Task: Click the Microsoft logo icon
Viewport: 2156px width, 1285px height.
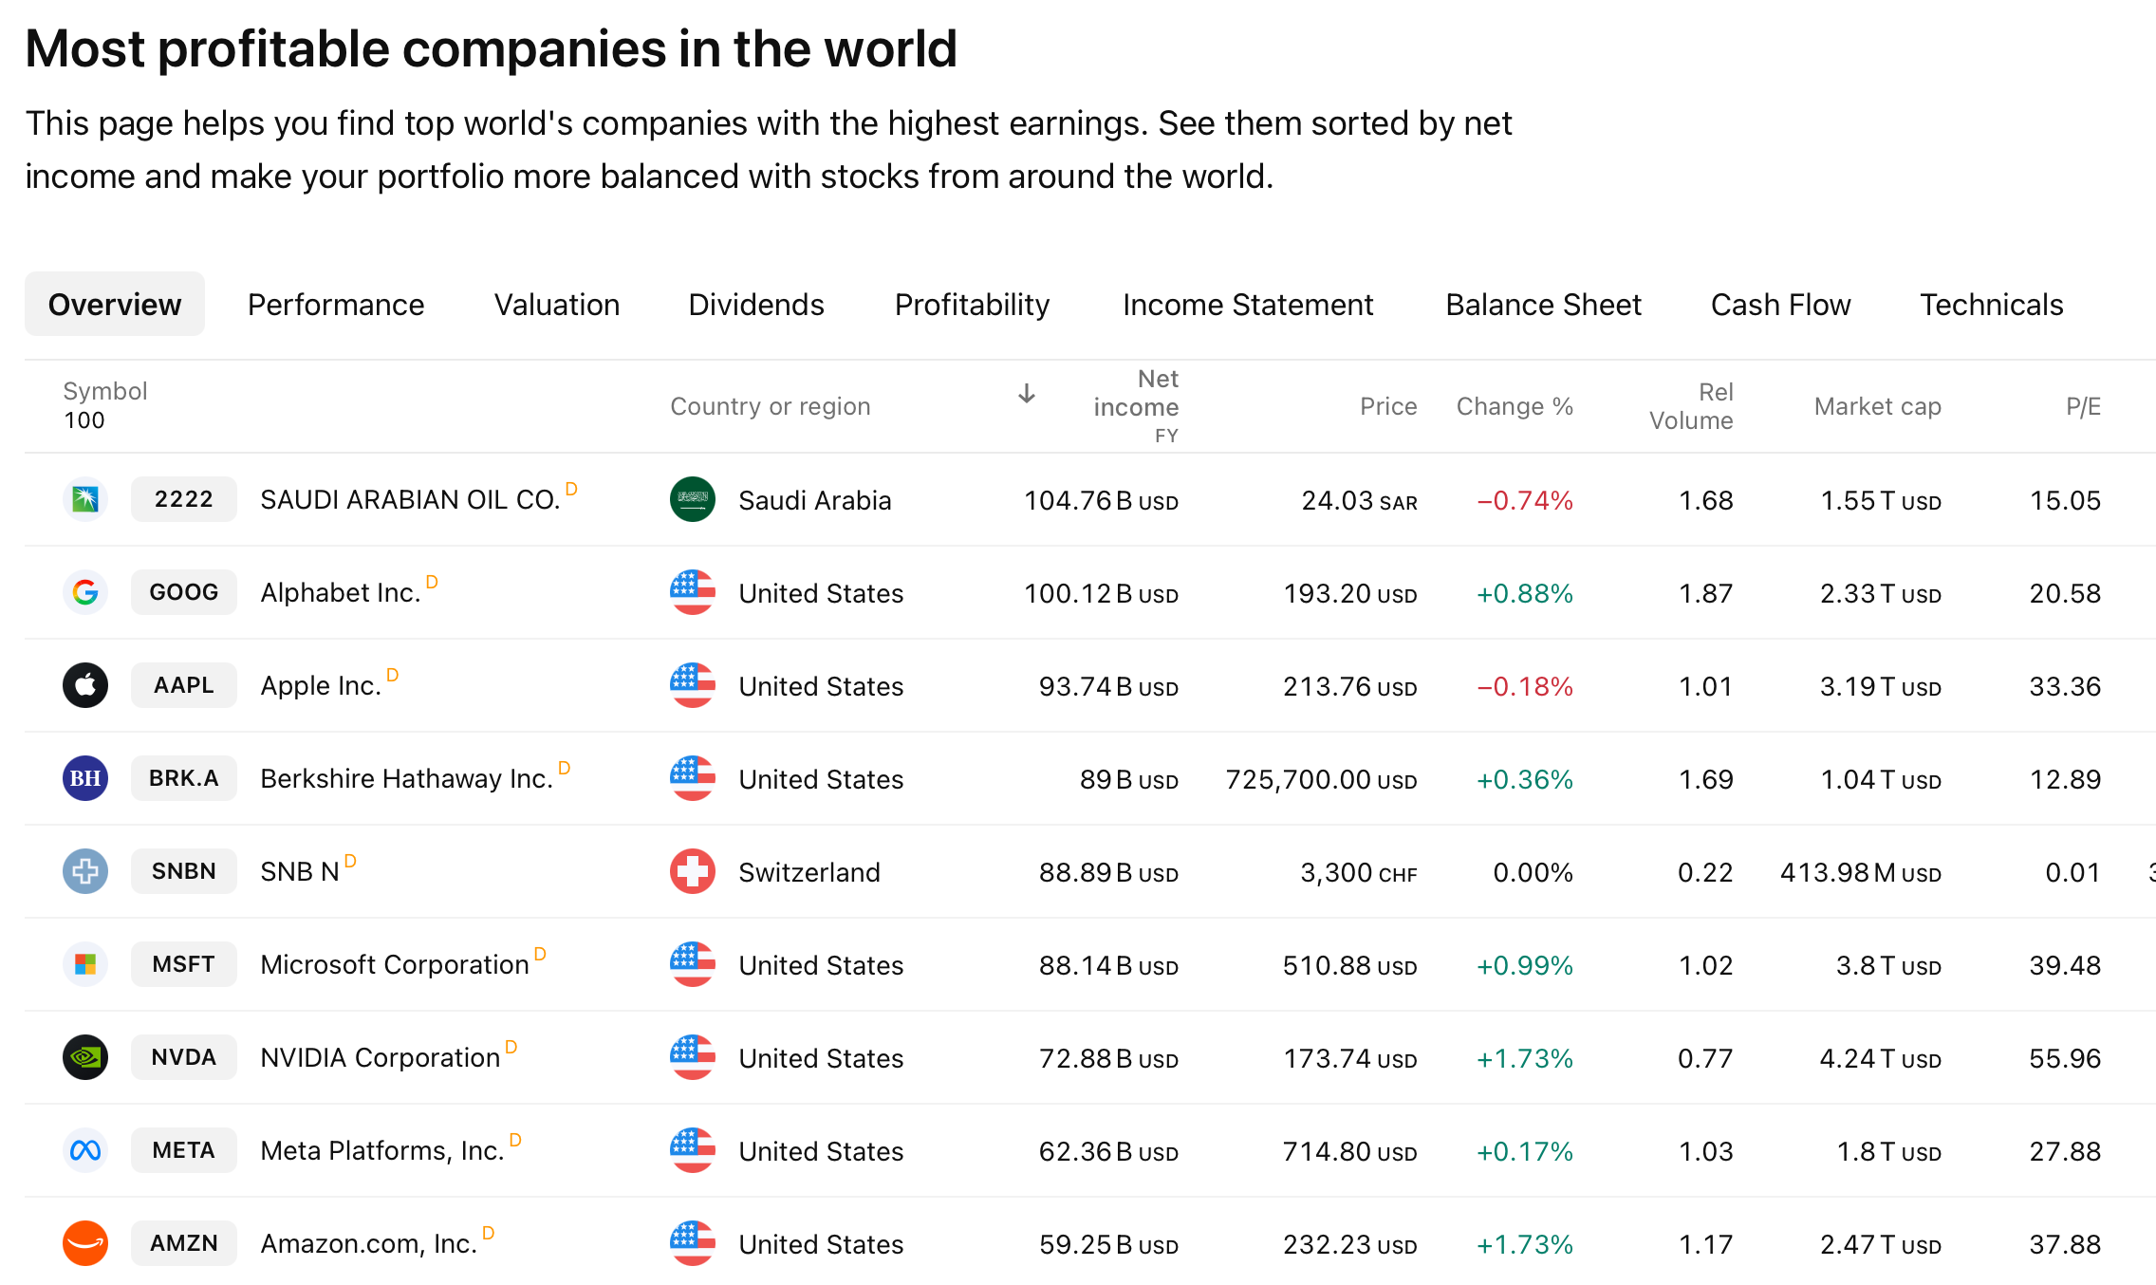Action: click(x=85, y=964)
